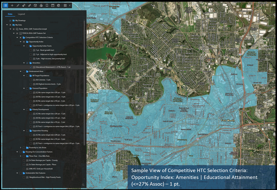Enable the Opportunity Index Tracts layer
This screenshot has height=190, width=277.
pos(27,46)
